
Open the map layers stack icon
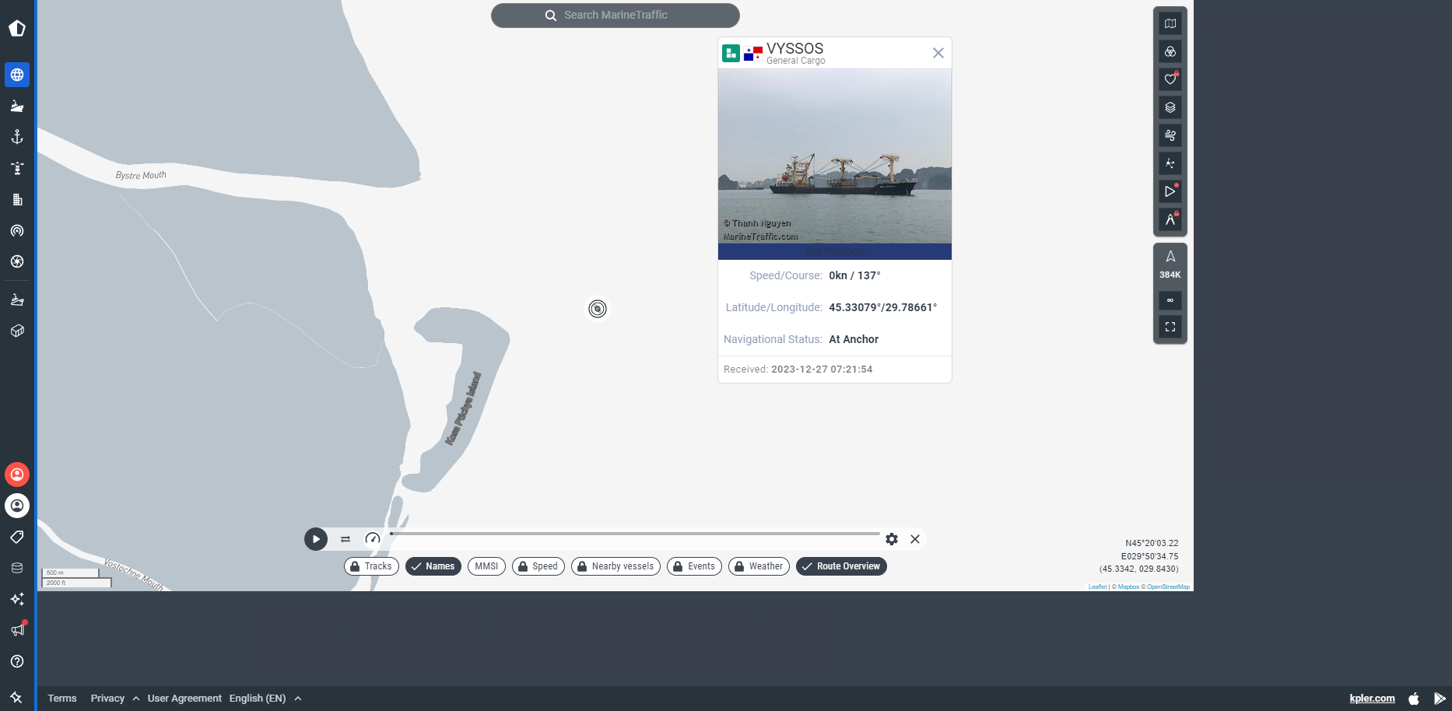coord(1170,107)
